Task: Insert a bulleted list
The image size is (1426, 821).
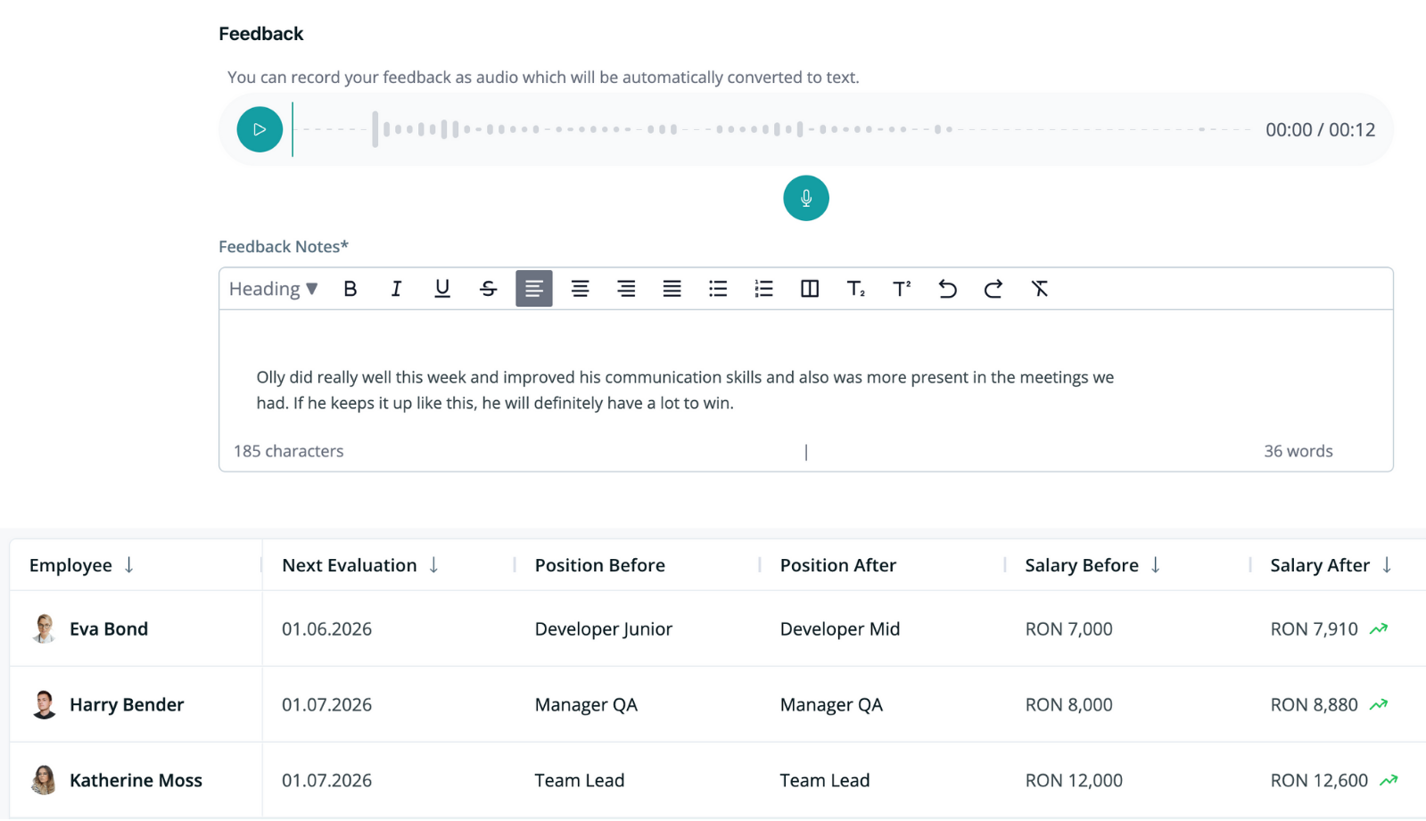Action: point(718,289)
